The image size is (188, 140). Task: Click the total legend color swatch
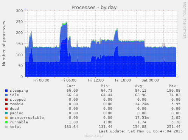6,127
